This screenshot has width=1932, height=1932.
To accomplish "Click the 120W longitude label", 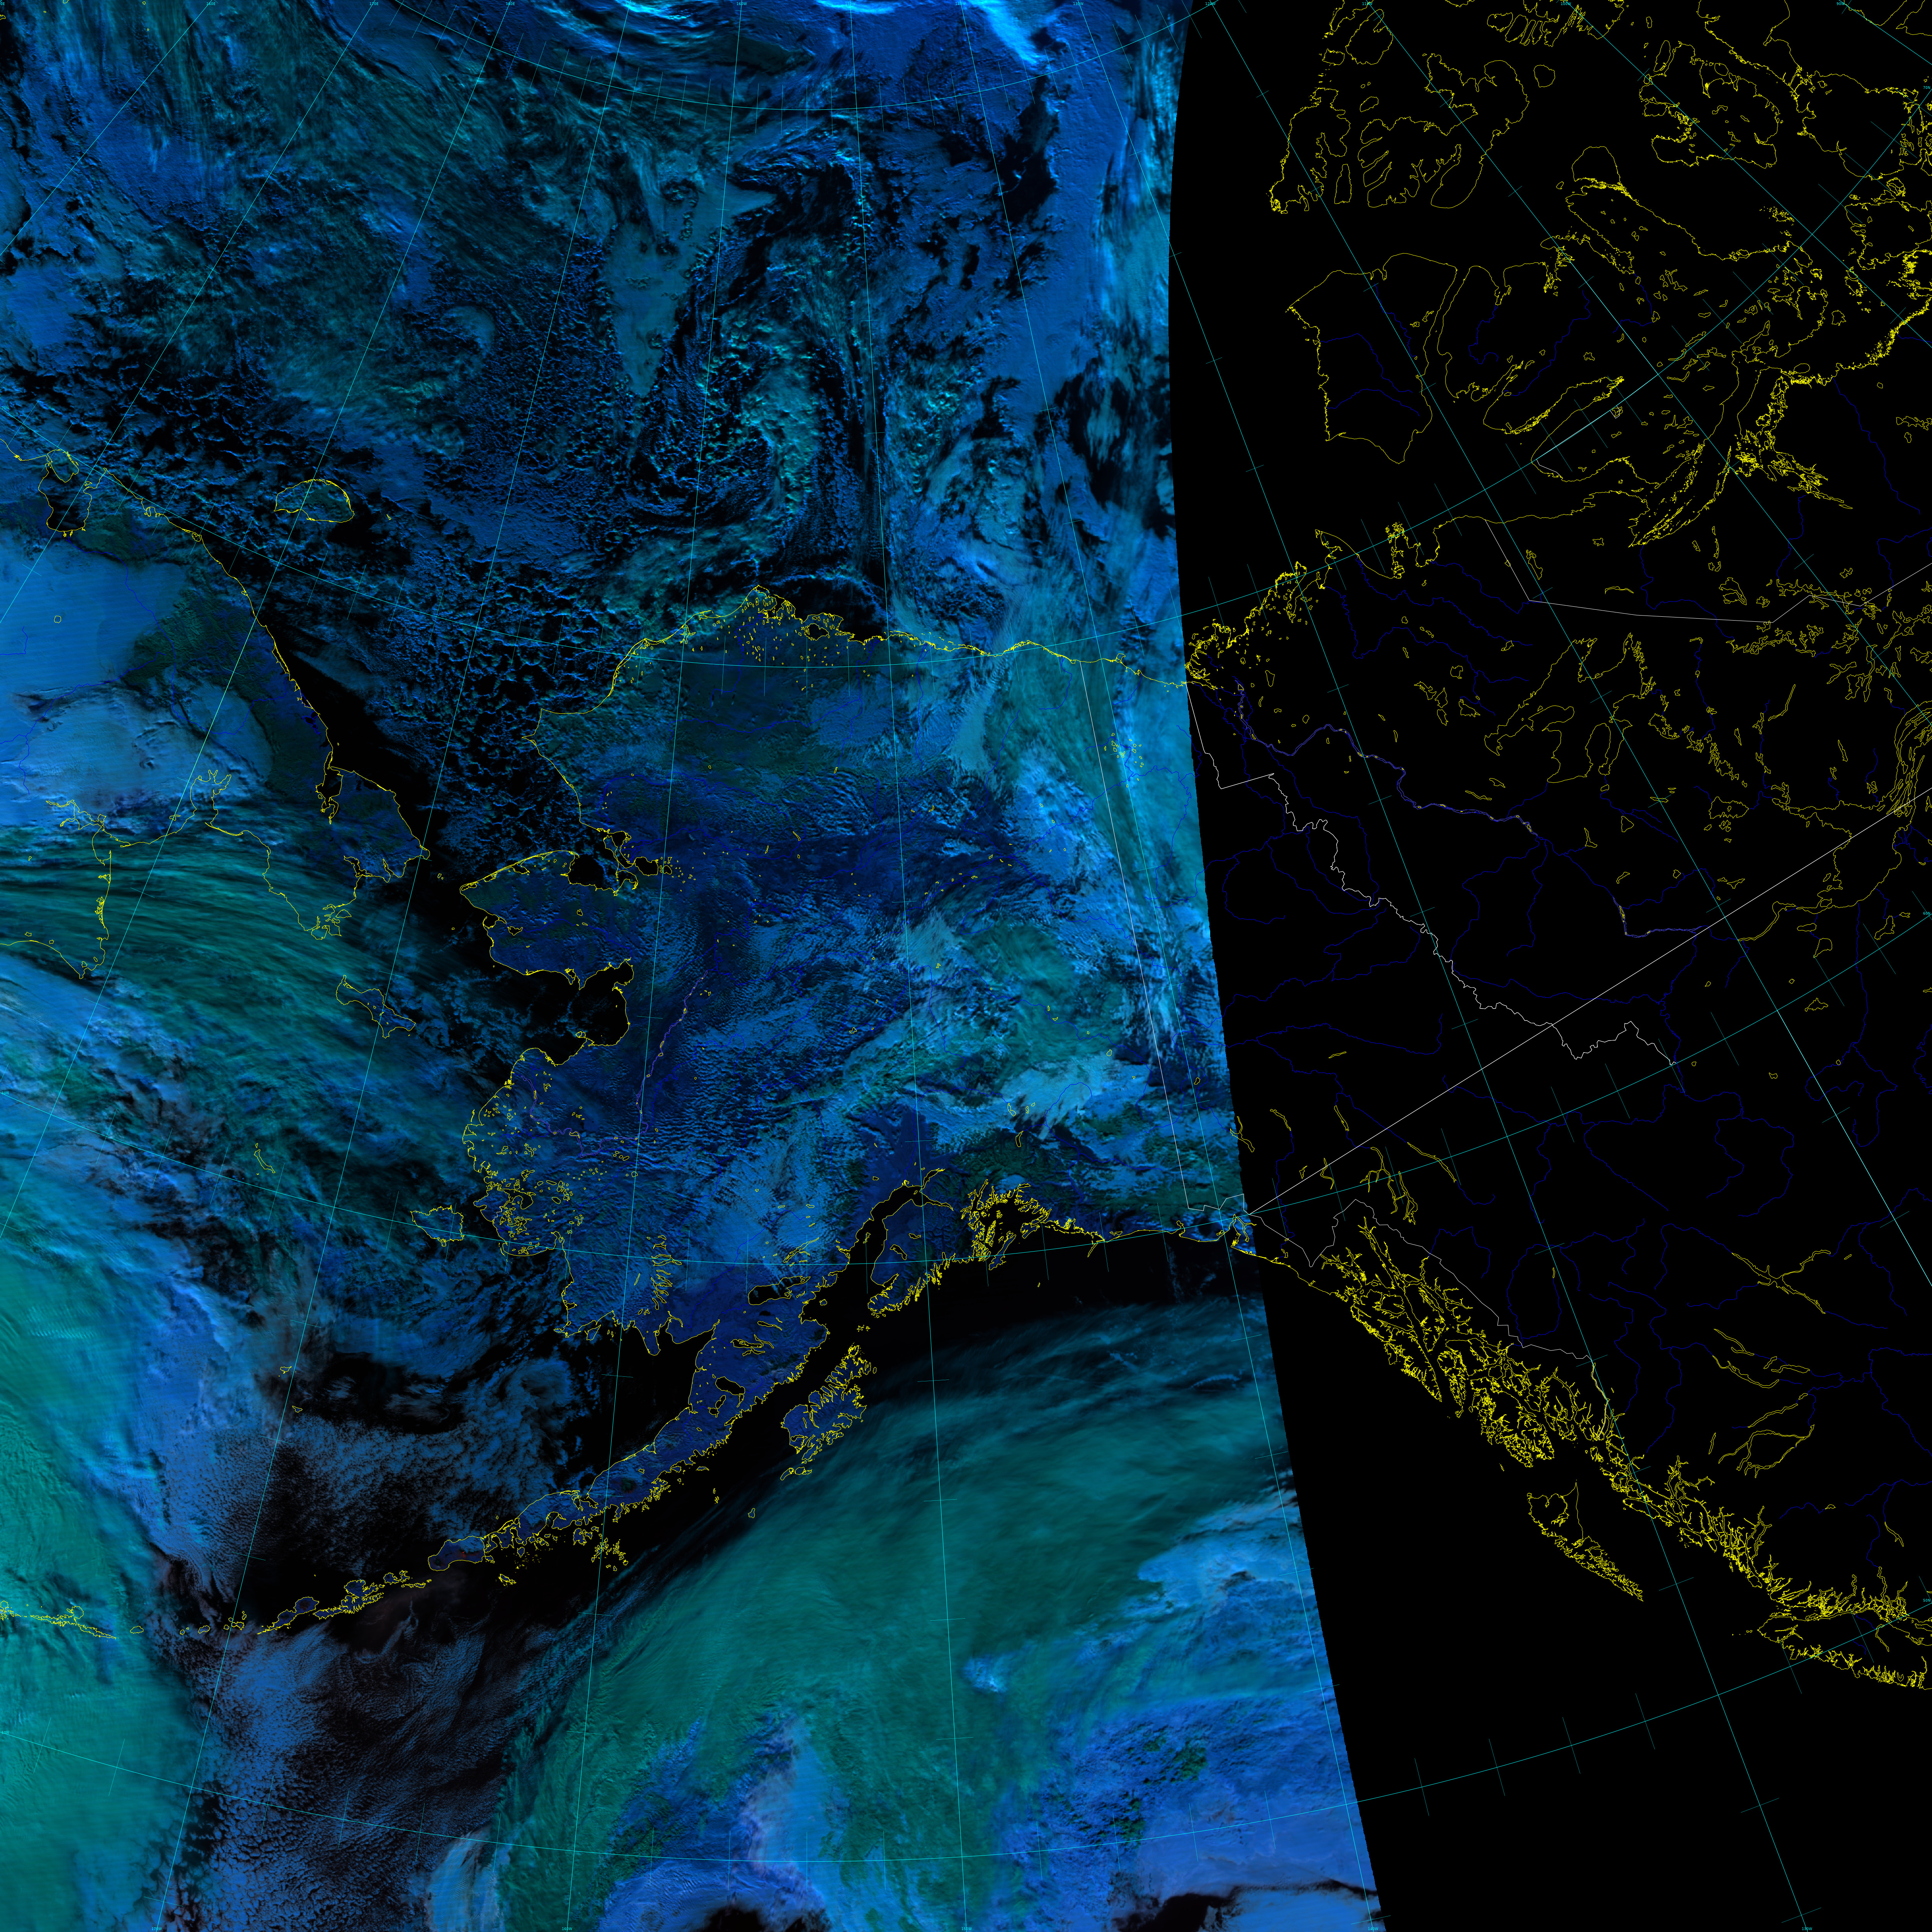I will click(x=1210, y=4).
